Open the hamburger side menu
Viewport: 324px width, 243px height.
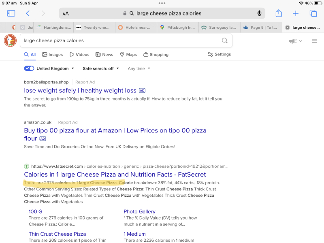pyautogui.click(x=314, y=41)
